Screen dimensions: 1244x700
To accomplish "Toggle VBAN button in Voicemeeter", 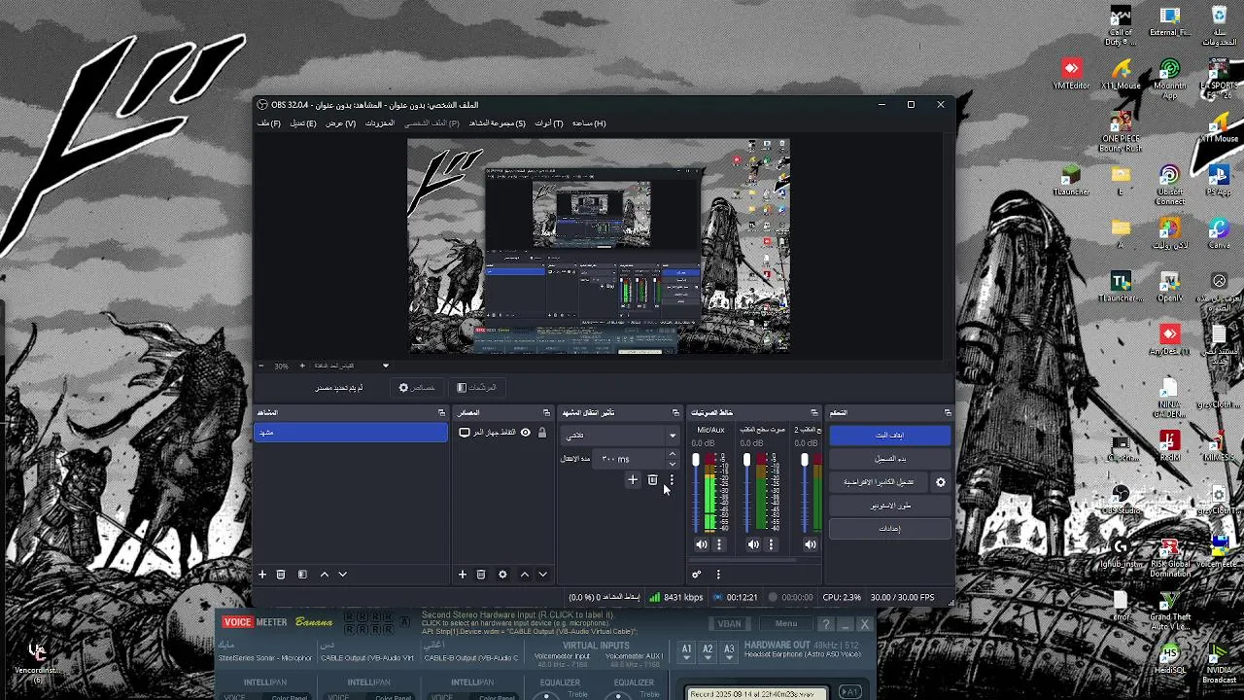I will pyautogui.click(x=729, y=624).
